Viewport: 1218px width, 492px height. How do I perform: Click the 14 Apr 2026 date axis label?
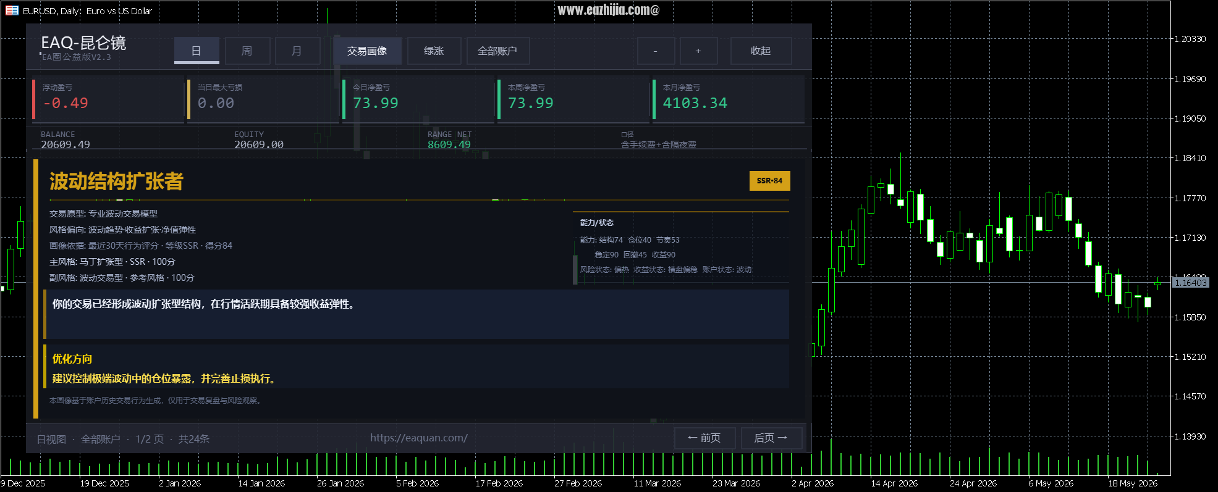[894, 483]
